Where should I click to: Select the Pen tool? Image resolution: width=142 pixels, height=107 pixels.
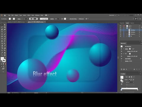(2, 29)
